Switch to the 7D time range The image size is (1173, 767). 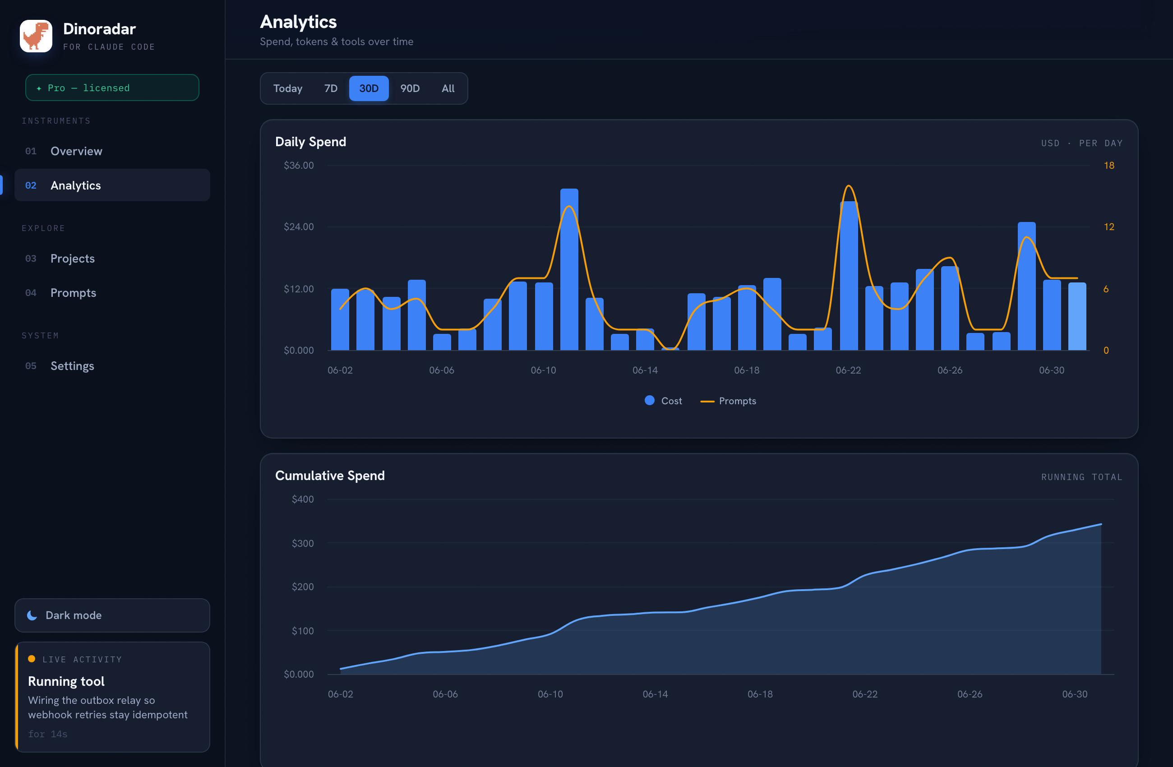coord(331,88)
